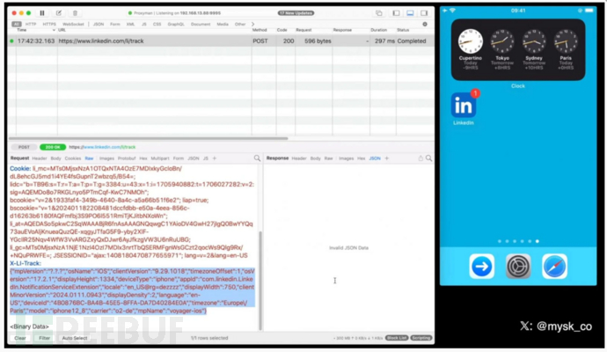The width and height of the screenshot is (607, 352).
Task: Click the 200 OK status badge
Action: tap(53, 147)
